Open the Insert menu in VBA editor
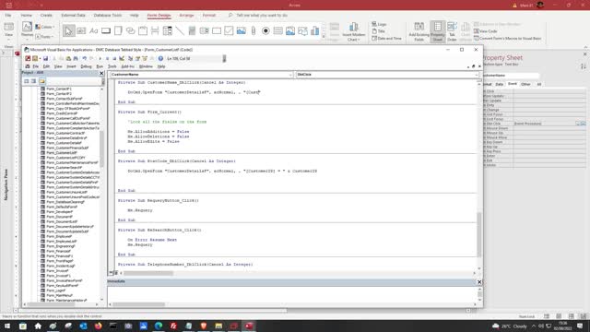The width and height of the screenshot is (590, 332). tap(71, 66)
